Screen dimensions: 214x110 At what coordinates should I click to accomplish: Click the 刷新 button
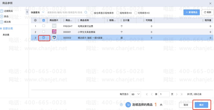[x=207, y=12]
